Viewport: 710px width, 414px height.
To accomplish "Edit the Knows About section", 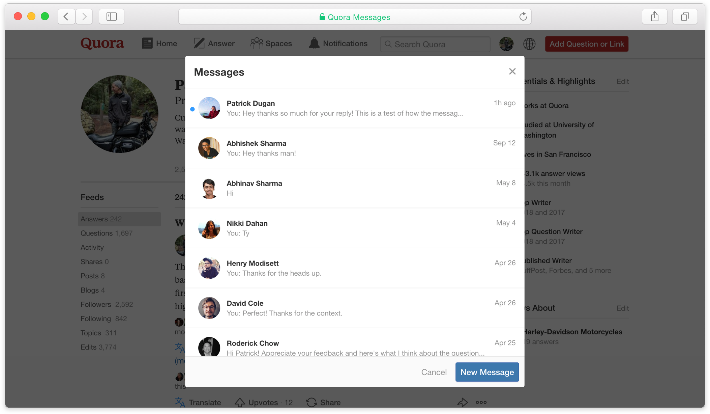I will [622, 308].
